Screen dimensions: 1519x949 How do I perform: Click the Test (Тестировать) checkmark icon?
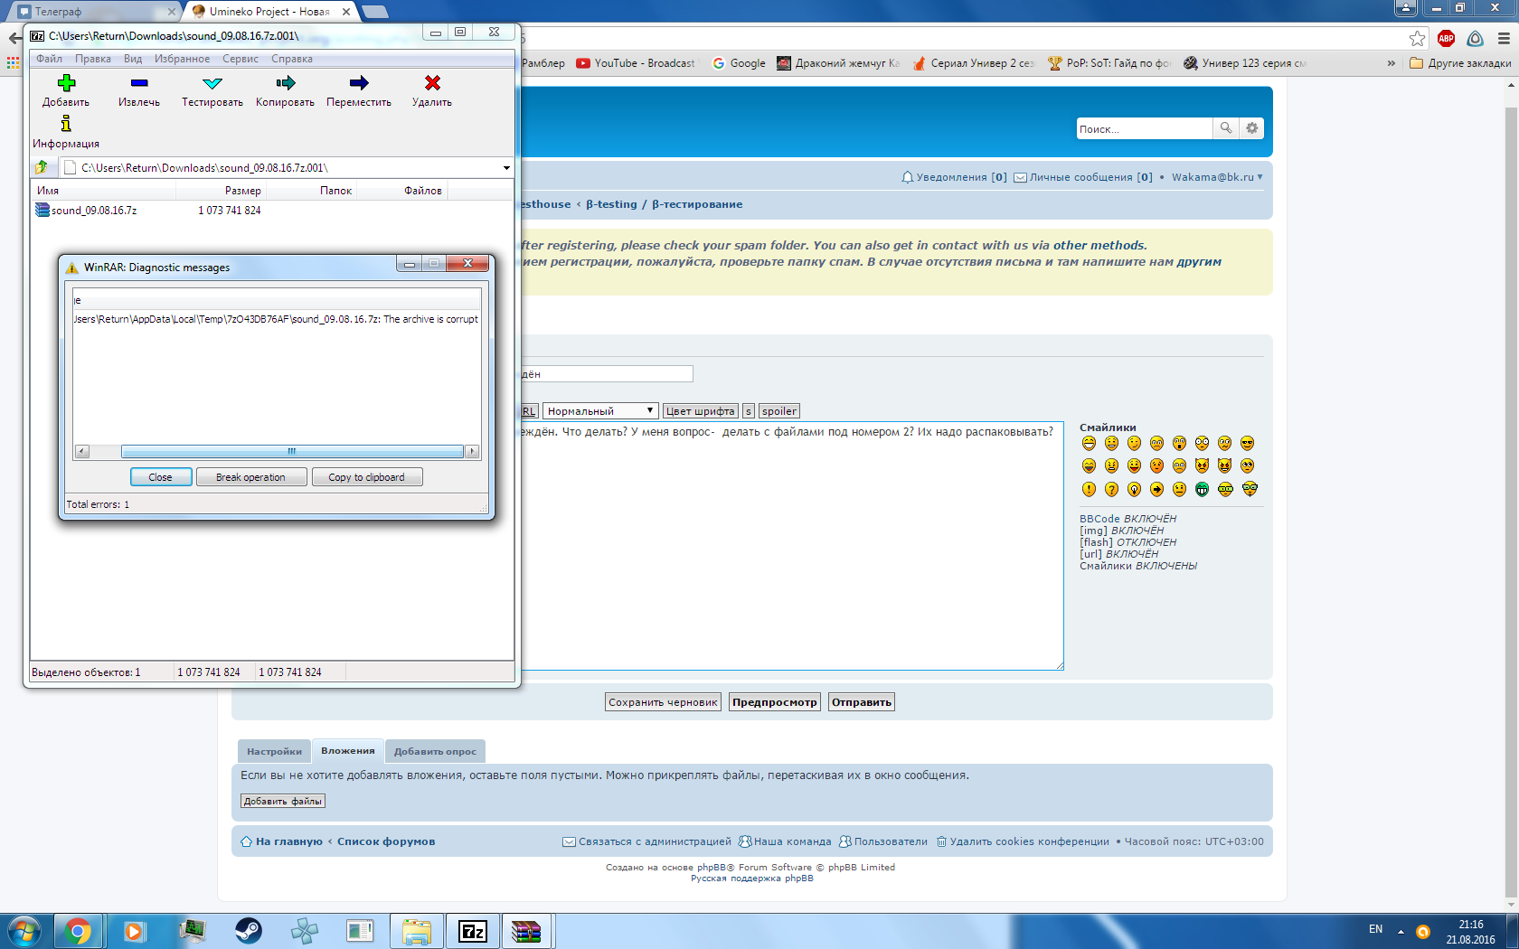[212, 83]
